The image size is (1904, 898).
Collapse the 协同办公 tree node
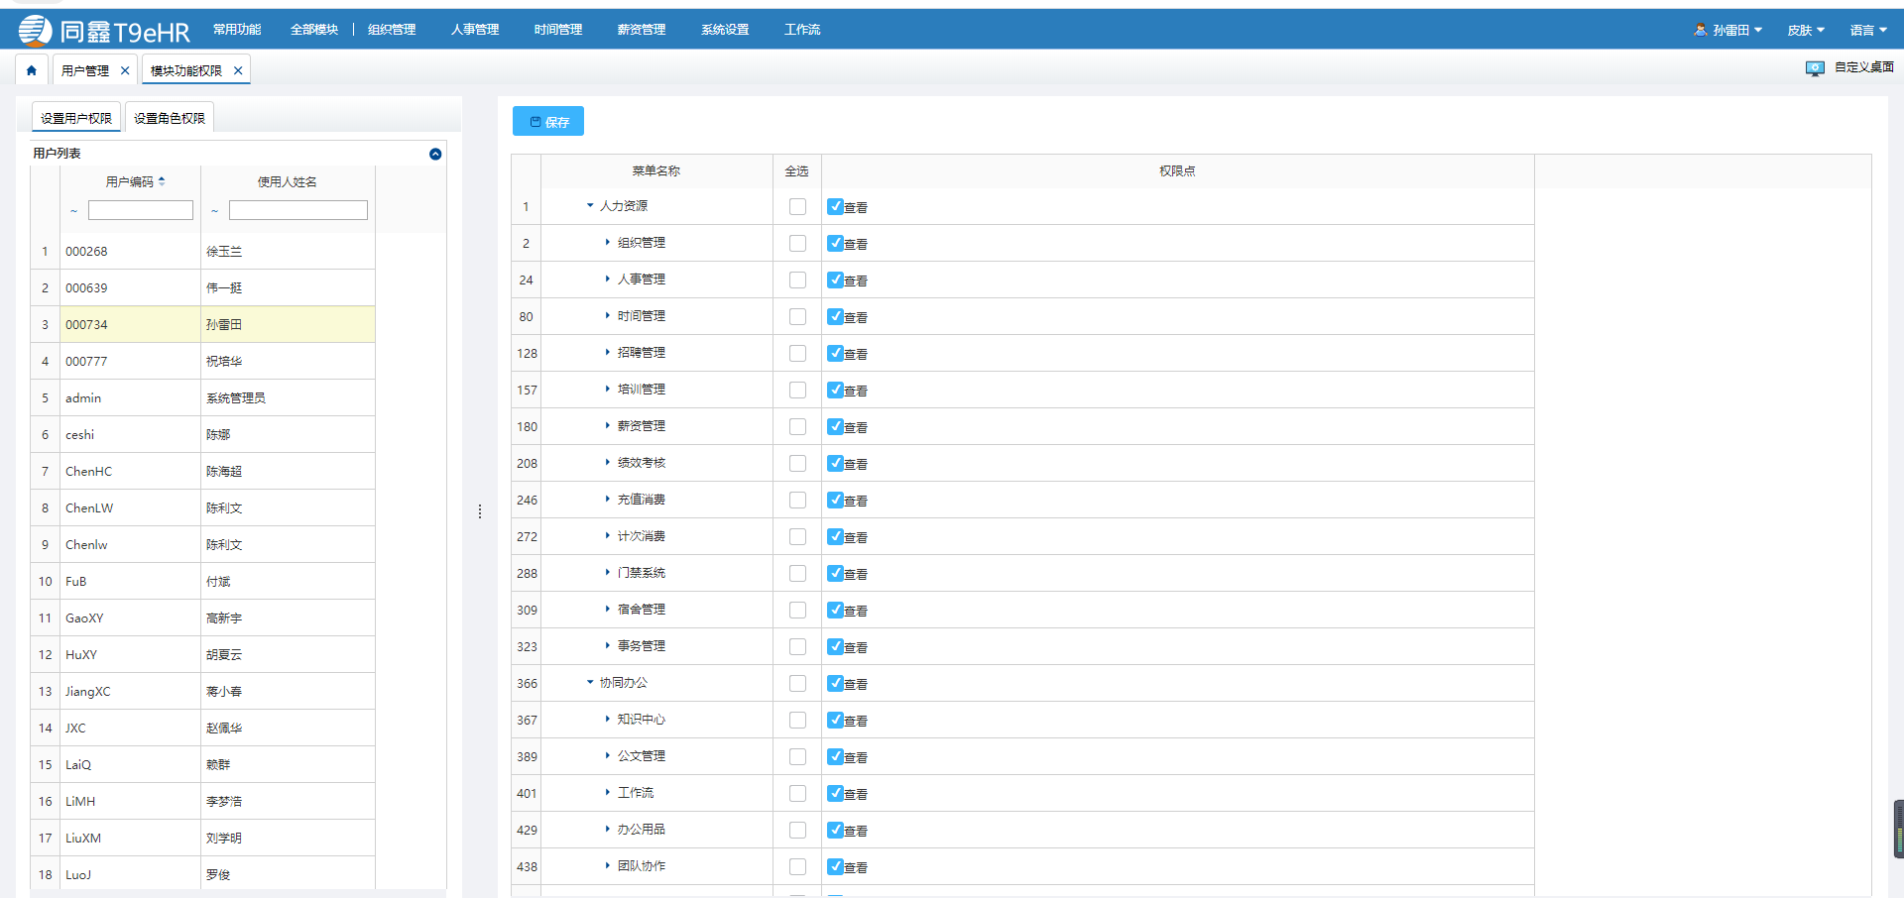pos(590,683)
